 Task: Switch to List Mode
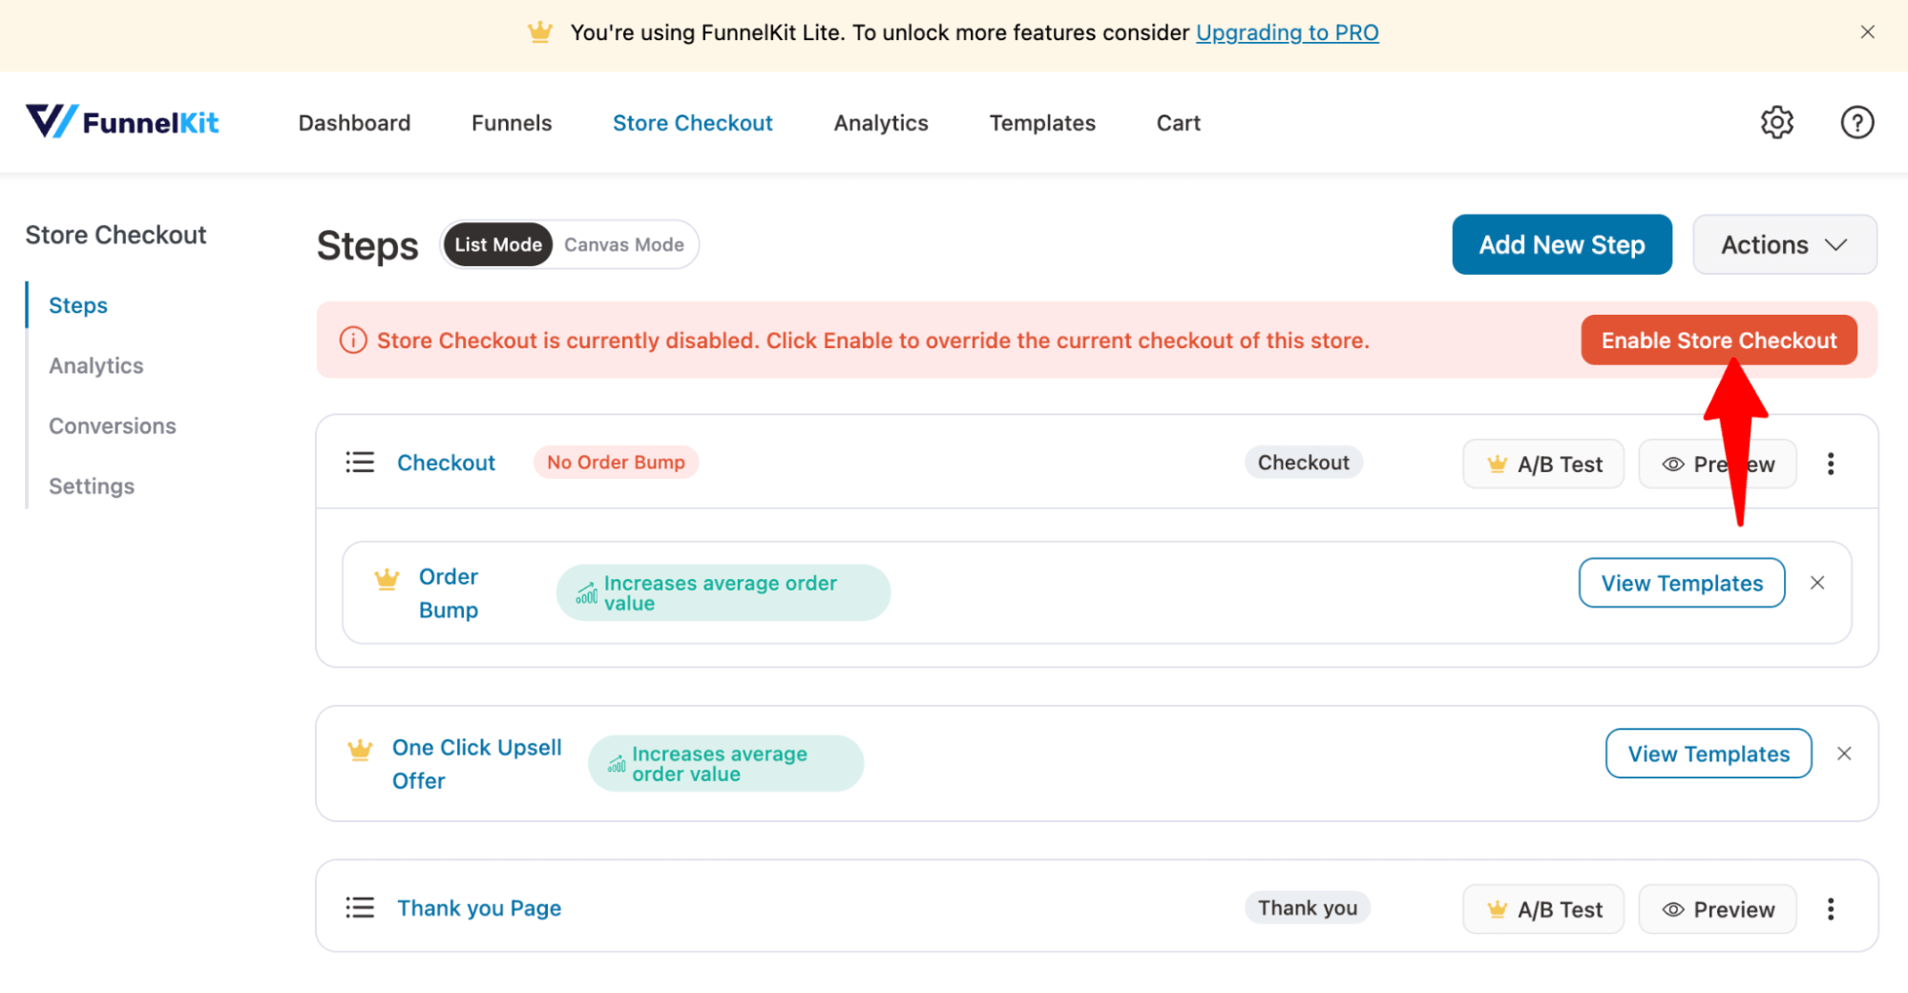coord(498,245)
